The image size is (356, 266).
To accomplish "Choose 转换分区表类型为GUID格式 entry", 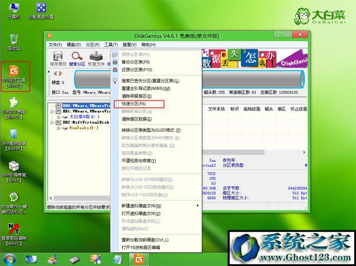I will [156, 130].
